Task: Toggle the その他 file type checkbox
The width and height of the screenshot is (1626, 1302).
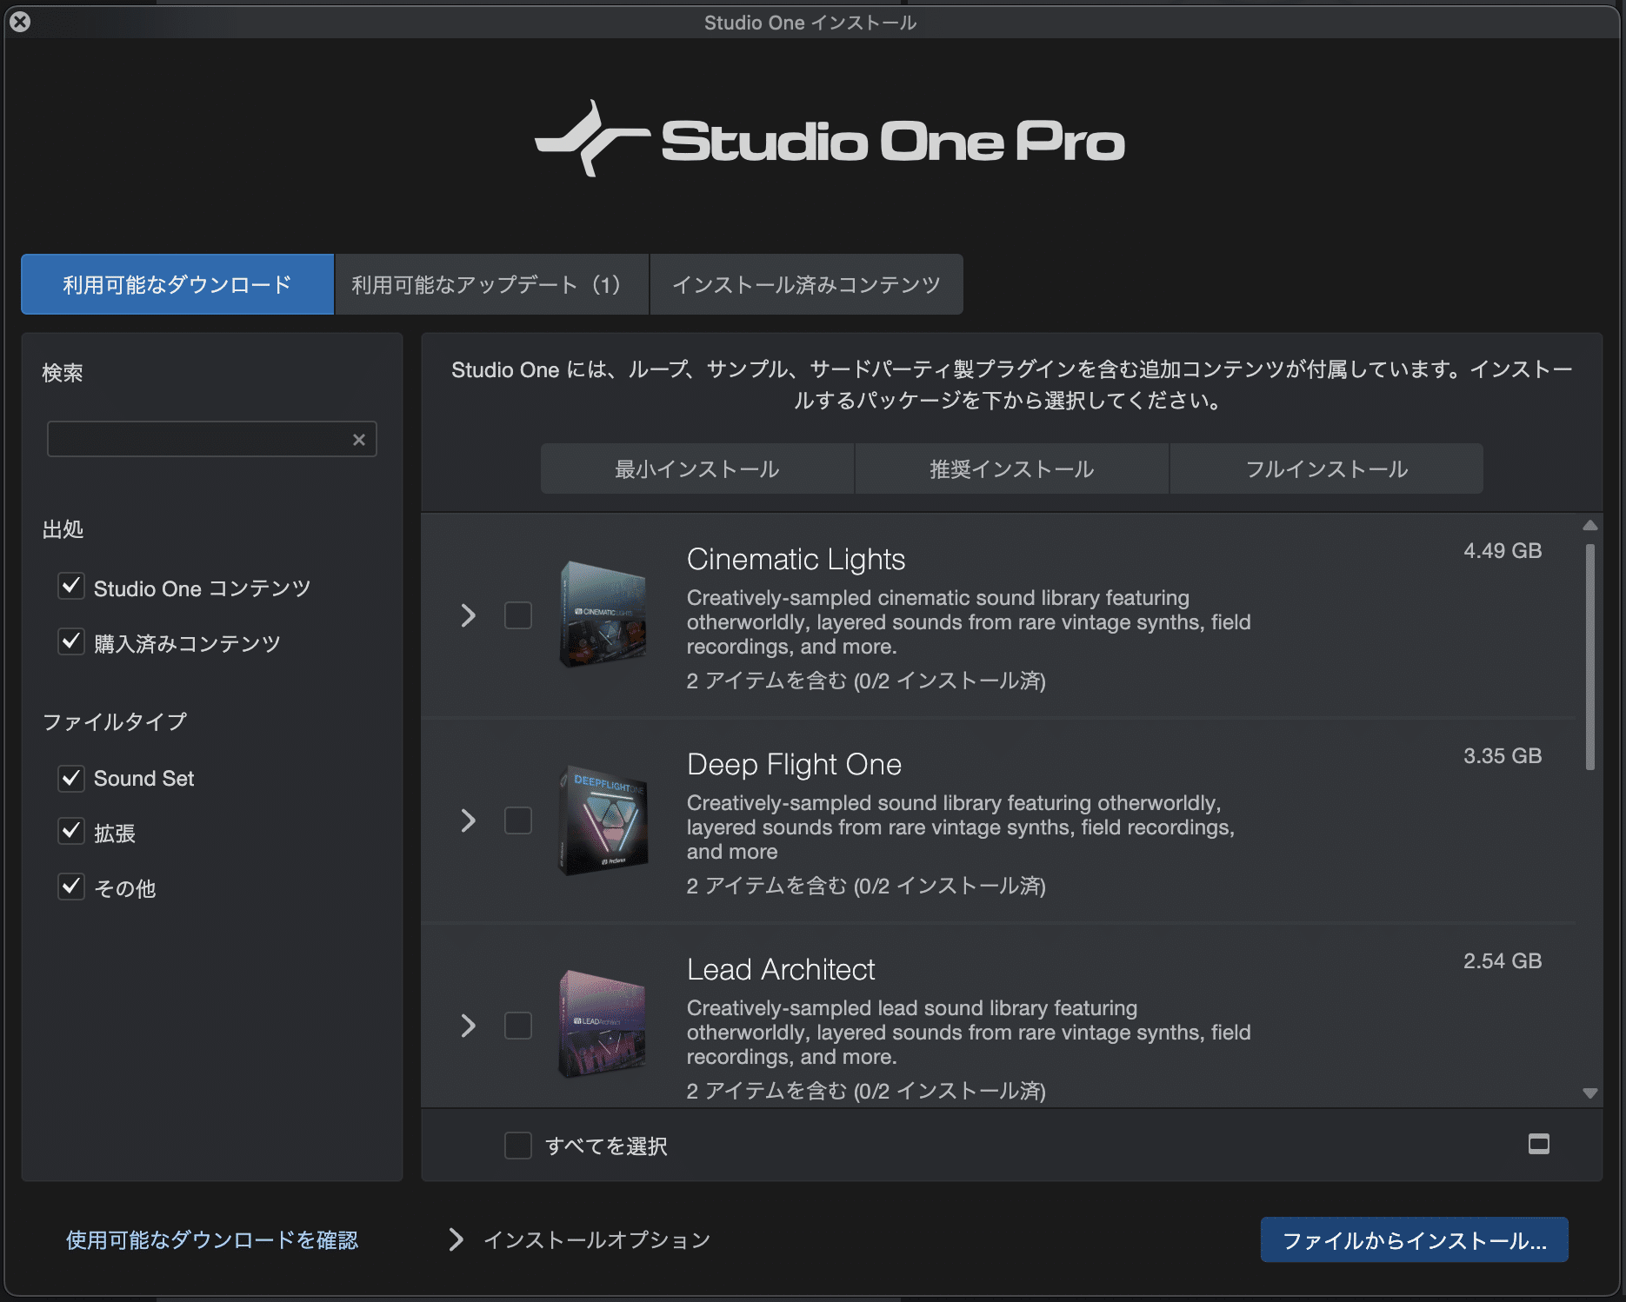Action: click(x=71, y=887)
